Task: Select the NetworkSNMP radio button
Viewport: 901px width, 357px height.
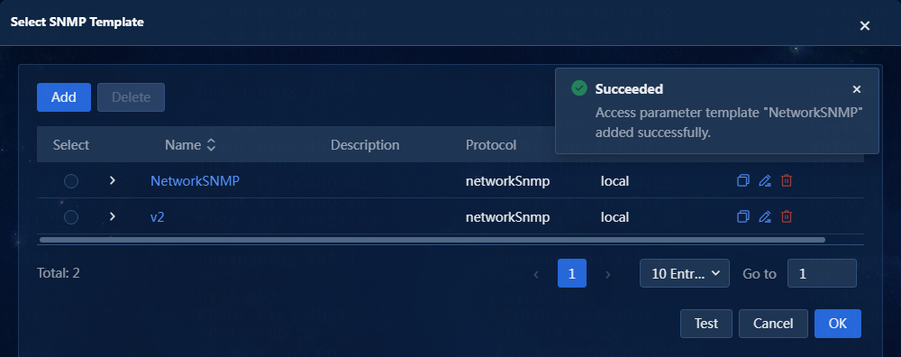Action: tap(71, 182)
